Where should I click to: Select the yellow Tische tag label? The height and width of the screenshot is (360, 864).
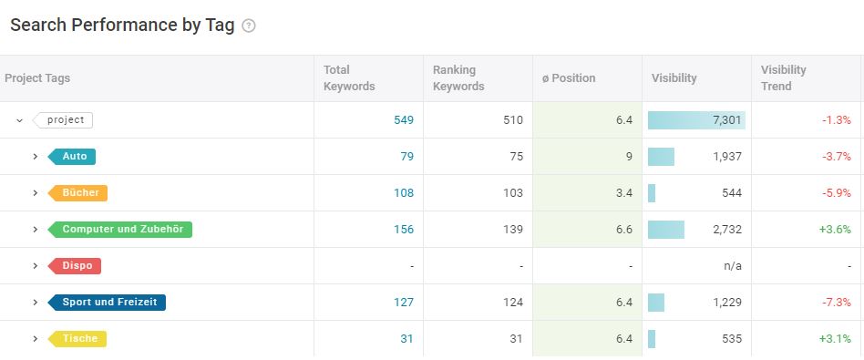coord(77,338)
